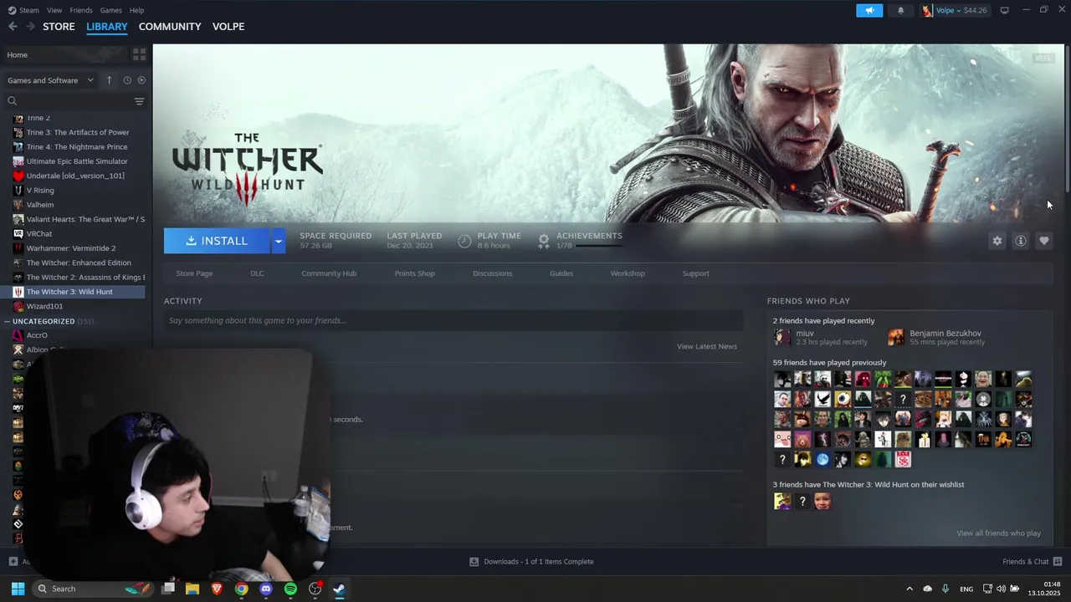Open install options dropdown arrow
The height and width of the screenshot is (602, 1071).
click(278, 241)
